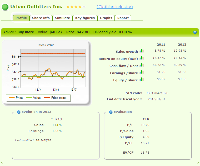Click the Price legend entry

pyautogui.click(x=16, y=98)
